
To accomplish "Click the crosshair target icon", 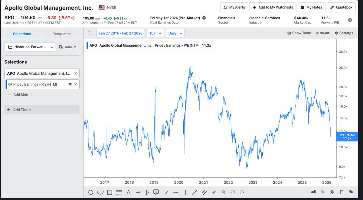I will click(x=323, y=192).
